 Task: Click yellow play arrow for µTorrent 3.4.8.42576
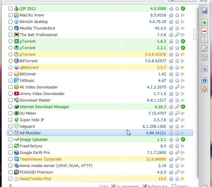[183, 54]
